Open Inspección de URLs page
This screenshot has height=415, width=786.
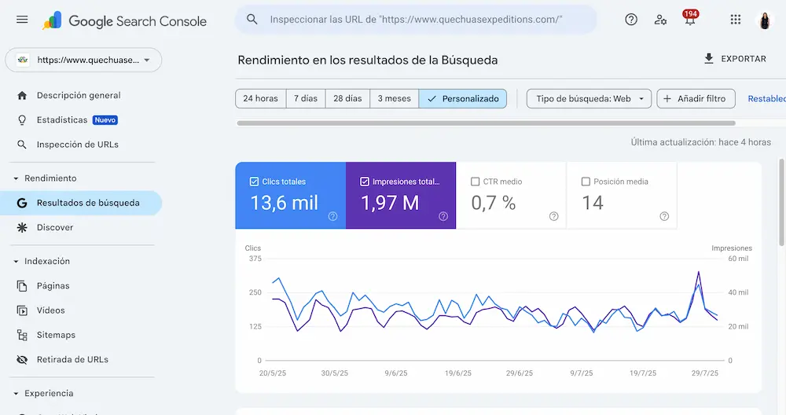[x=78, y=145]
